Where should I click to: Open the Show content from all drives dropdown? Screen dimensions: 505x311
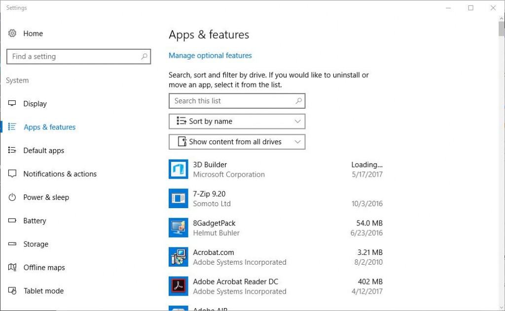tap(237, 142)
